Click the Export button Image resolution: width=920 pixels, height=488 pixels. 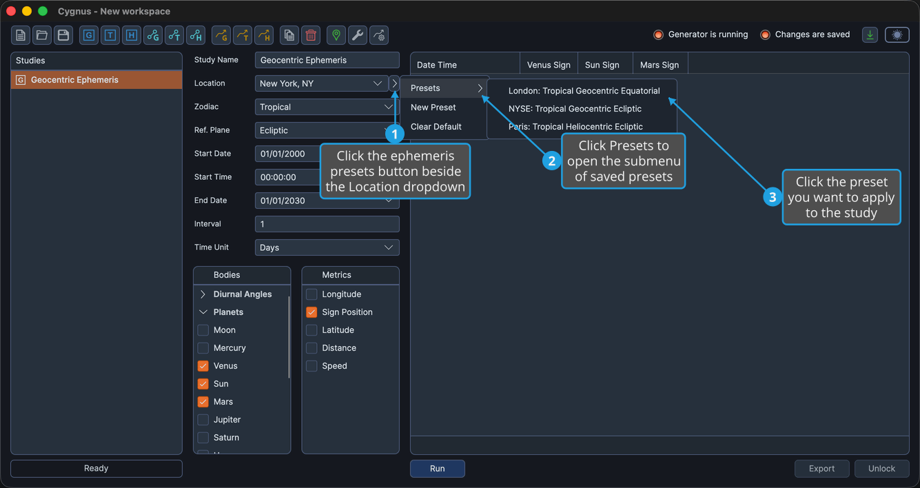pyautogui.click(x=822, y=469)
